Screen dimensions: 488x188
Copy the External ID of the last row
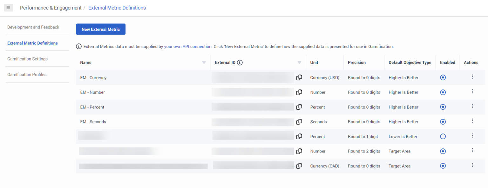click(x=299, y=165)
